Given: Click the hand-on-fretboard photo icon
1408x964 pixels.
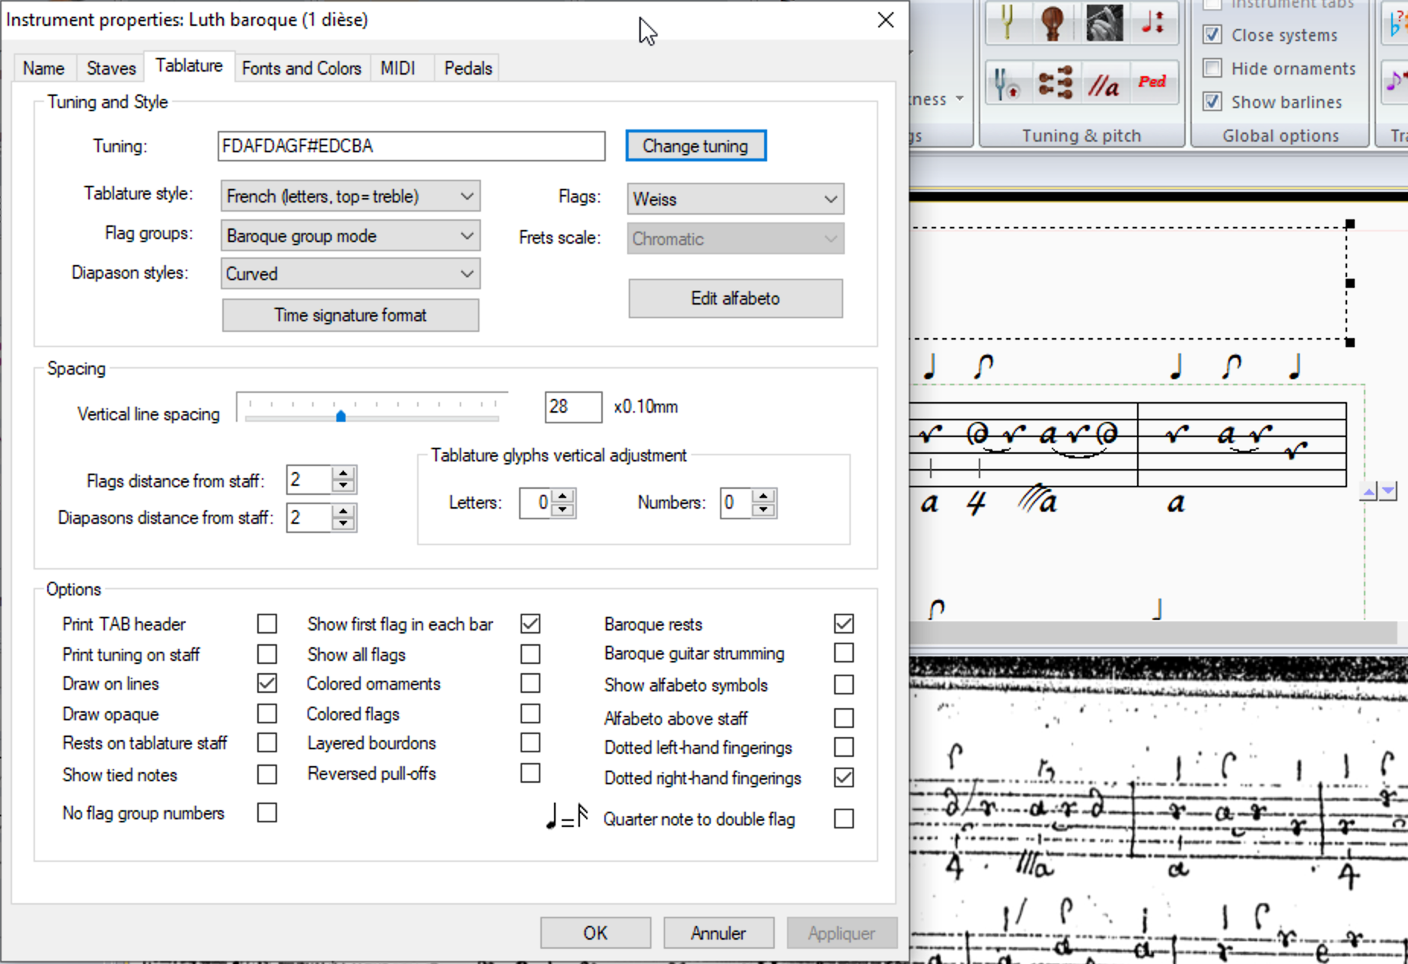Looking at the screenshot, I should point(1104,22).
